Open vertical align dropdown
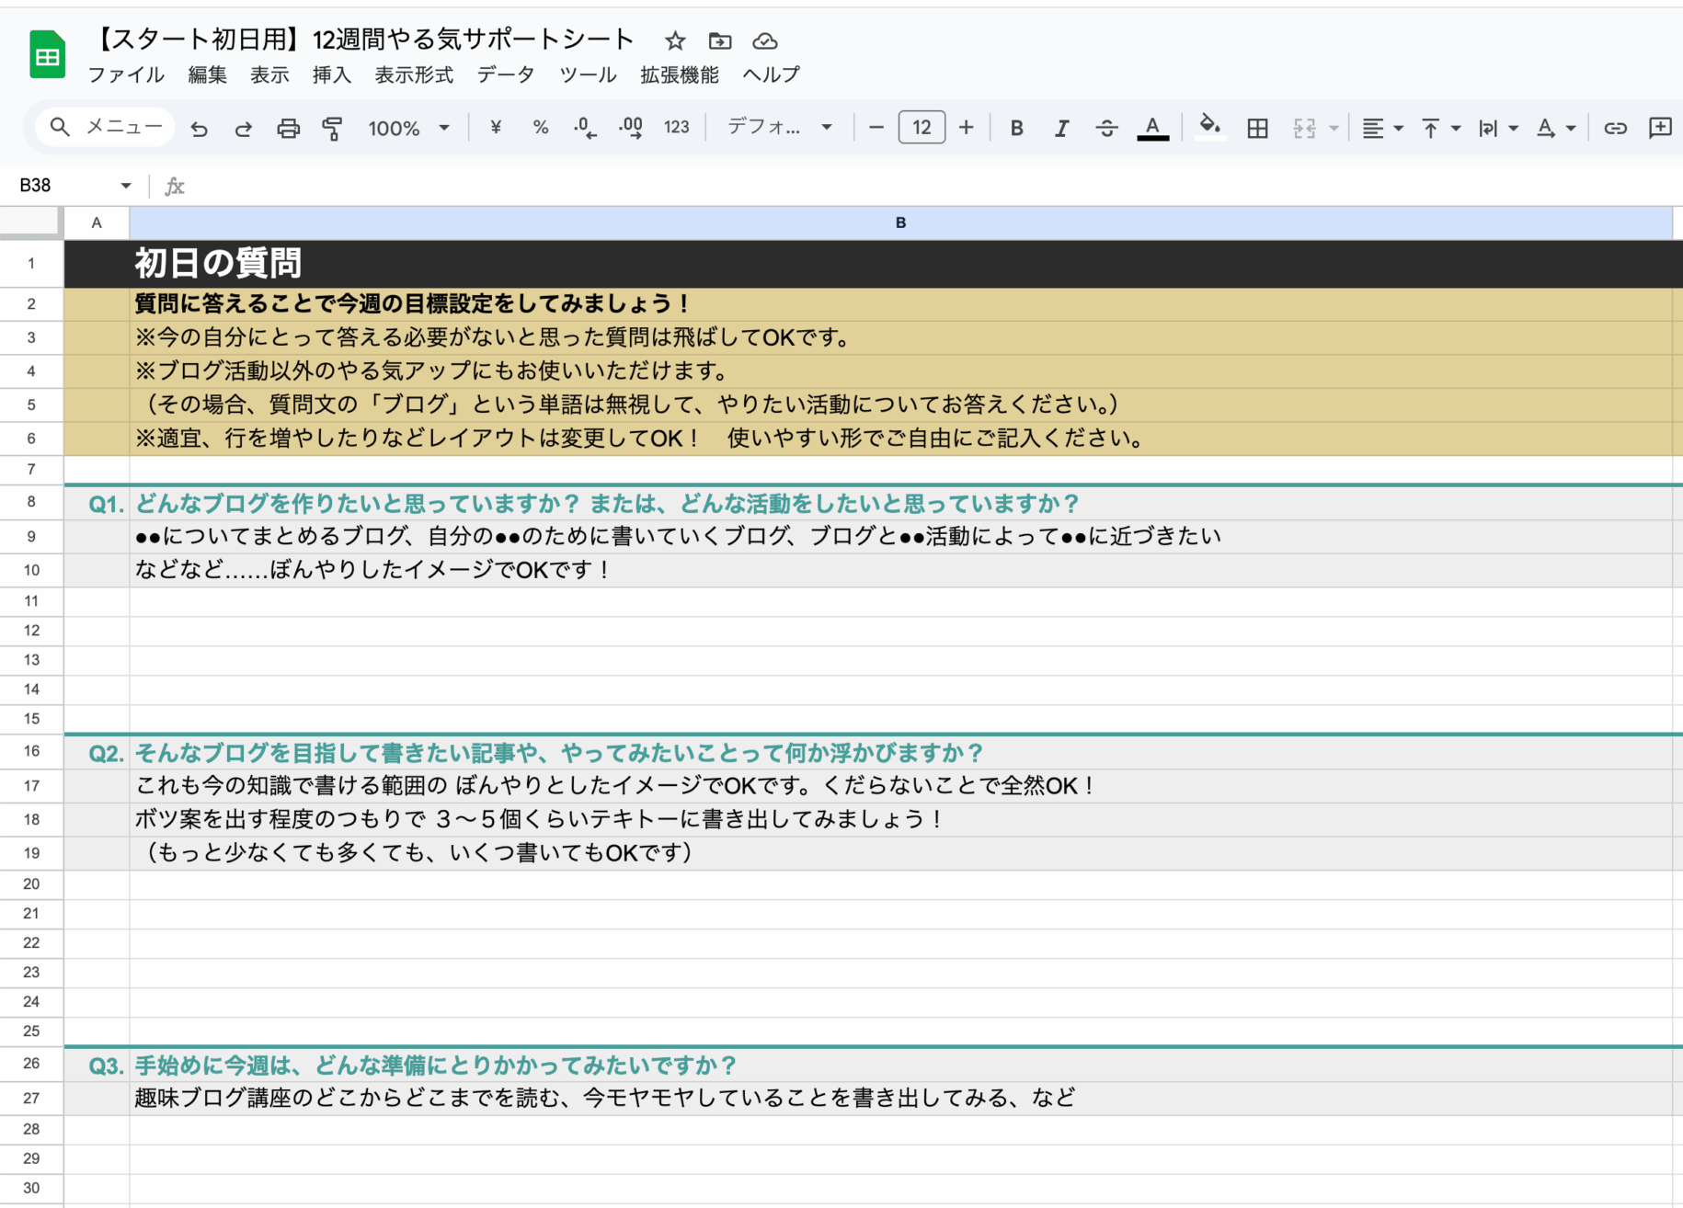The width and height of the screenshot is (1683, 1208). [x=1440, y=128]
